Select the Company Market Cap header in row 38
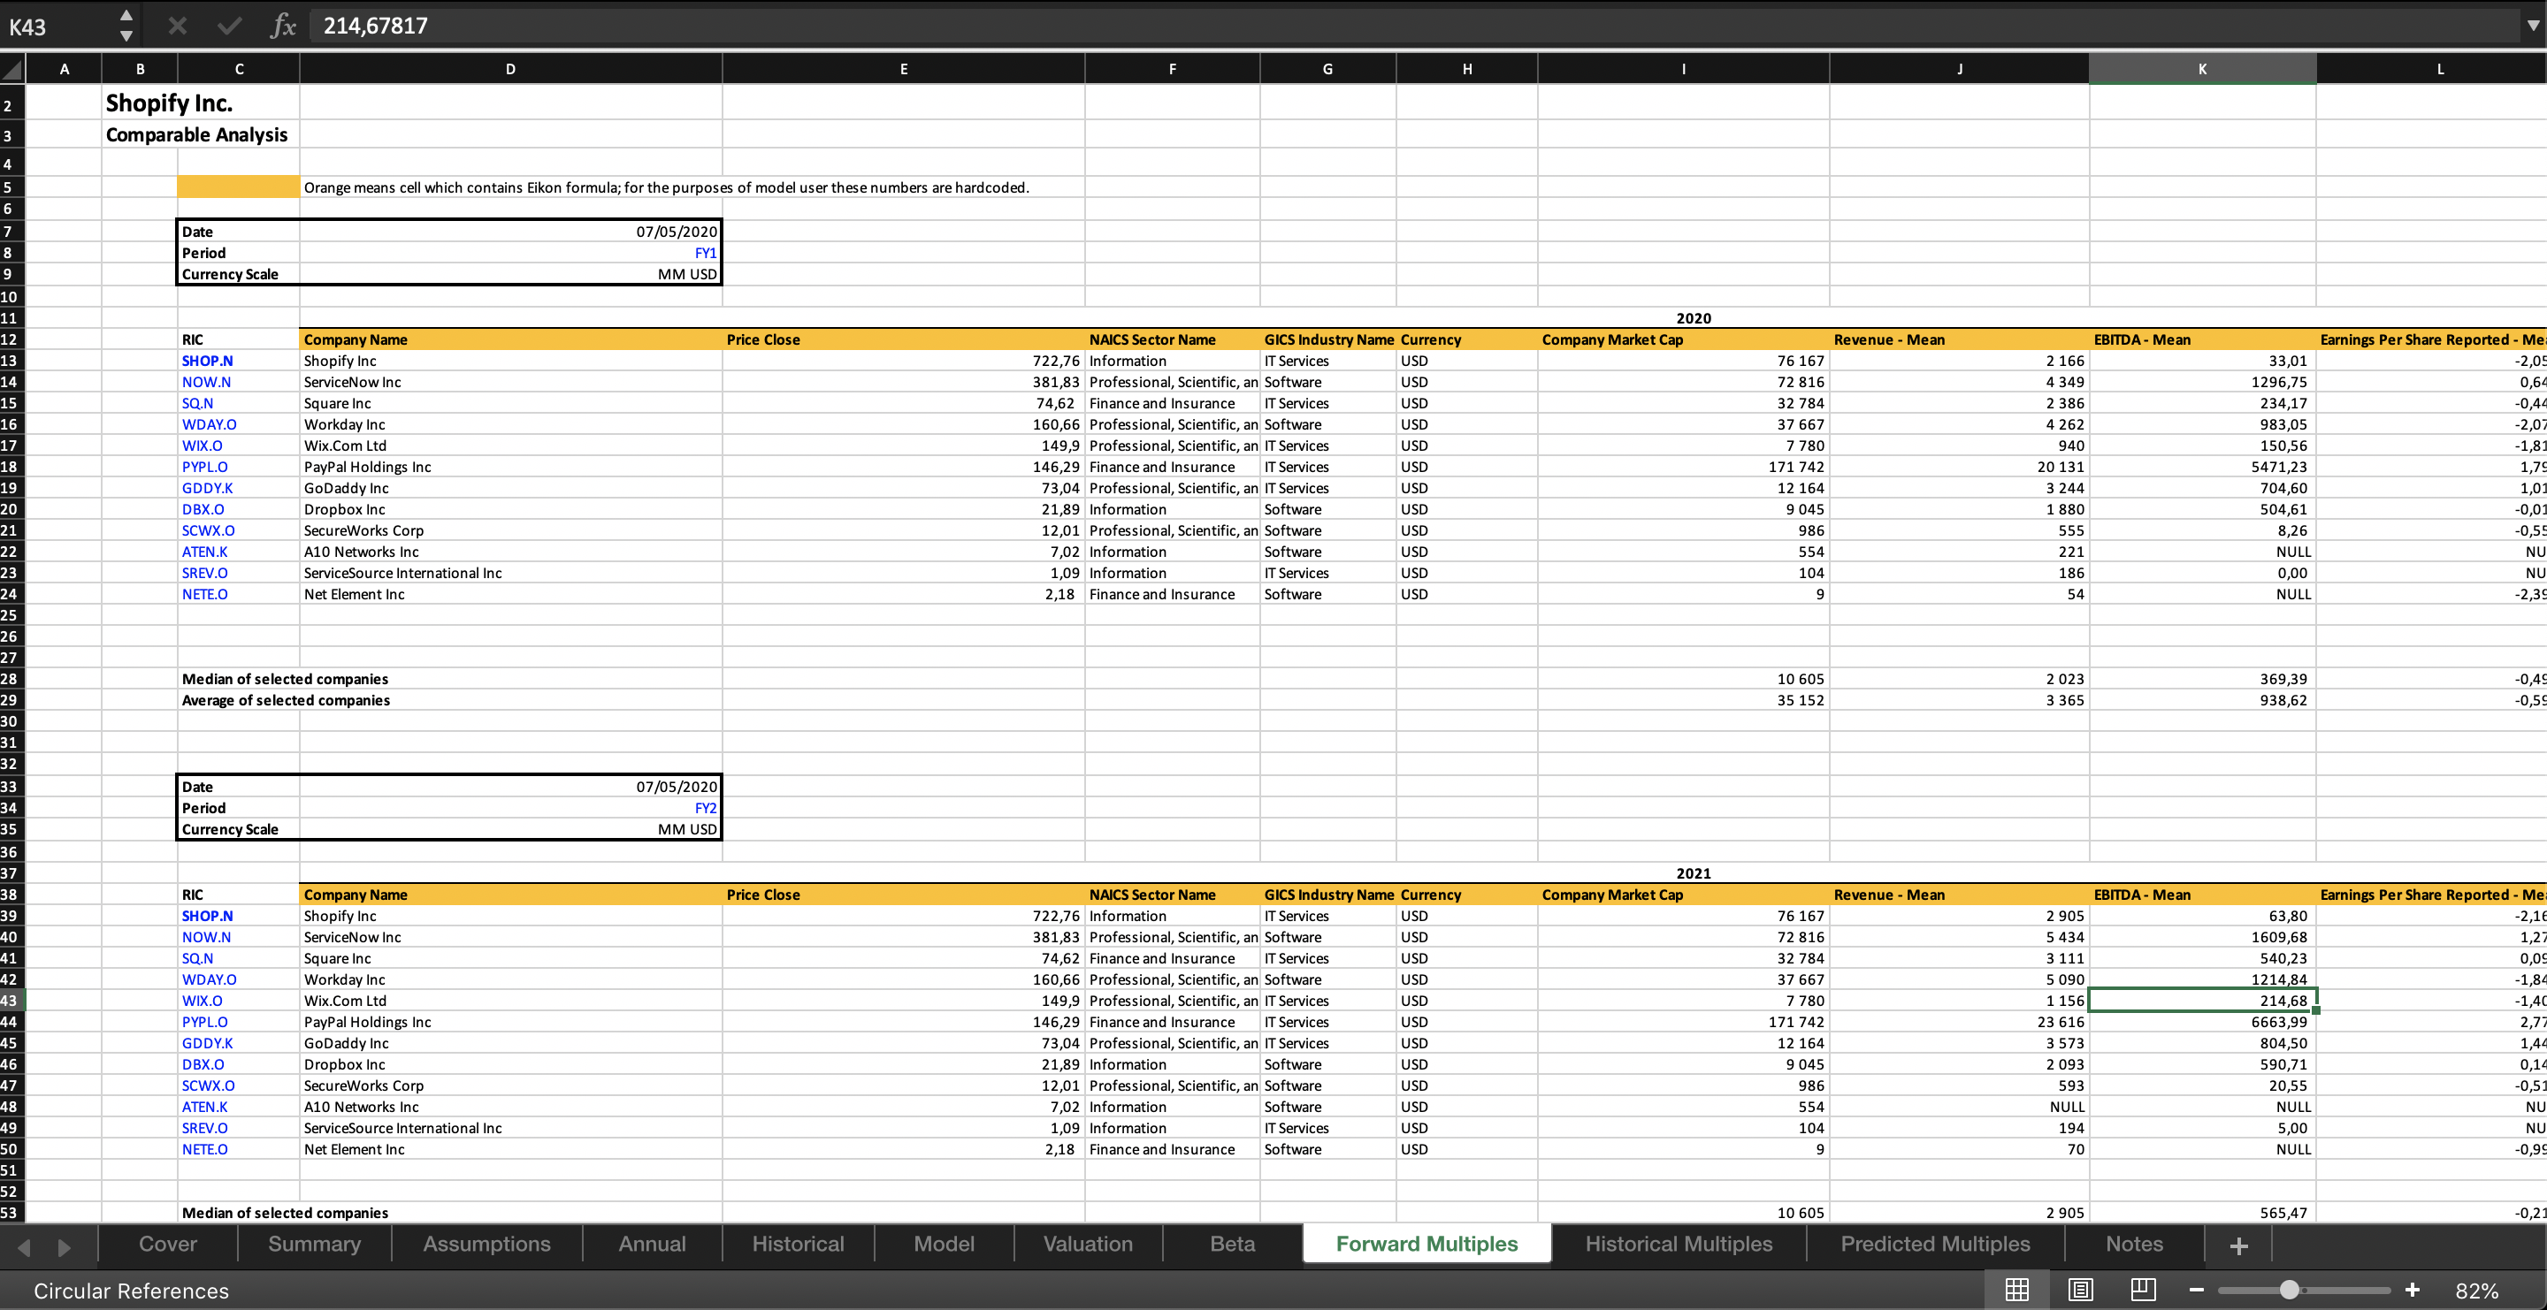This screenshot has width=2547, height=1310. coord(1684,895)
